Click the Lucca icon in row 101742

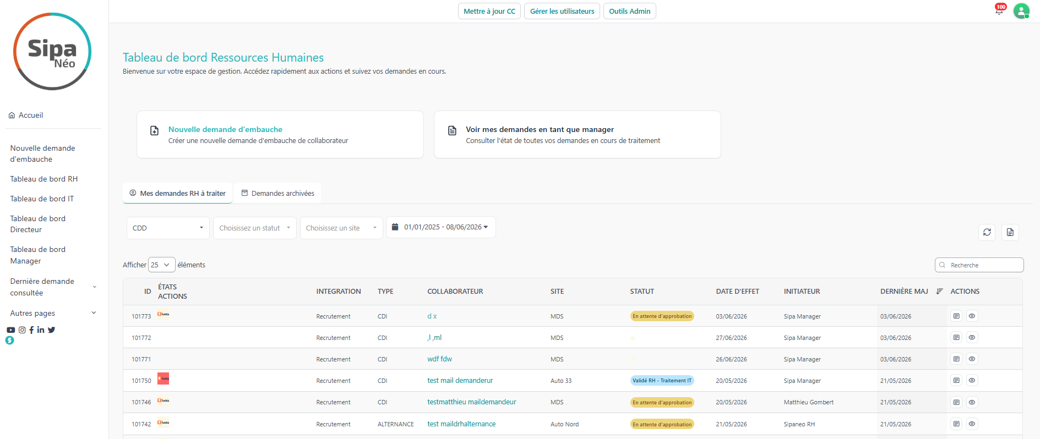point(163,422)
